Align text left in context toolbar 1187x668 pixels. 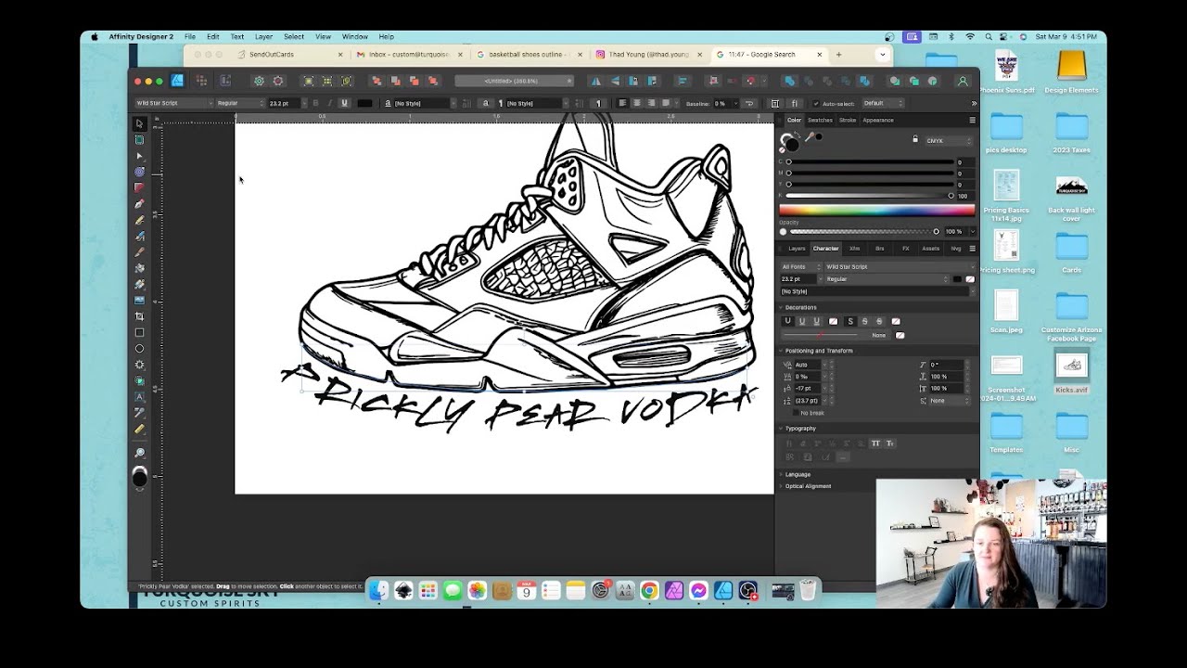622,103
